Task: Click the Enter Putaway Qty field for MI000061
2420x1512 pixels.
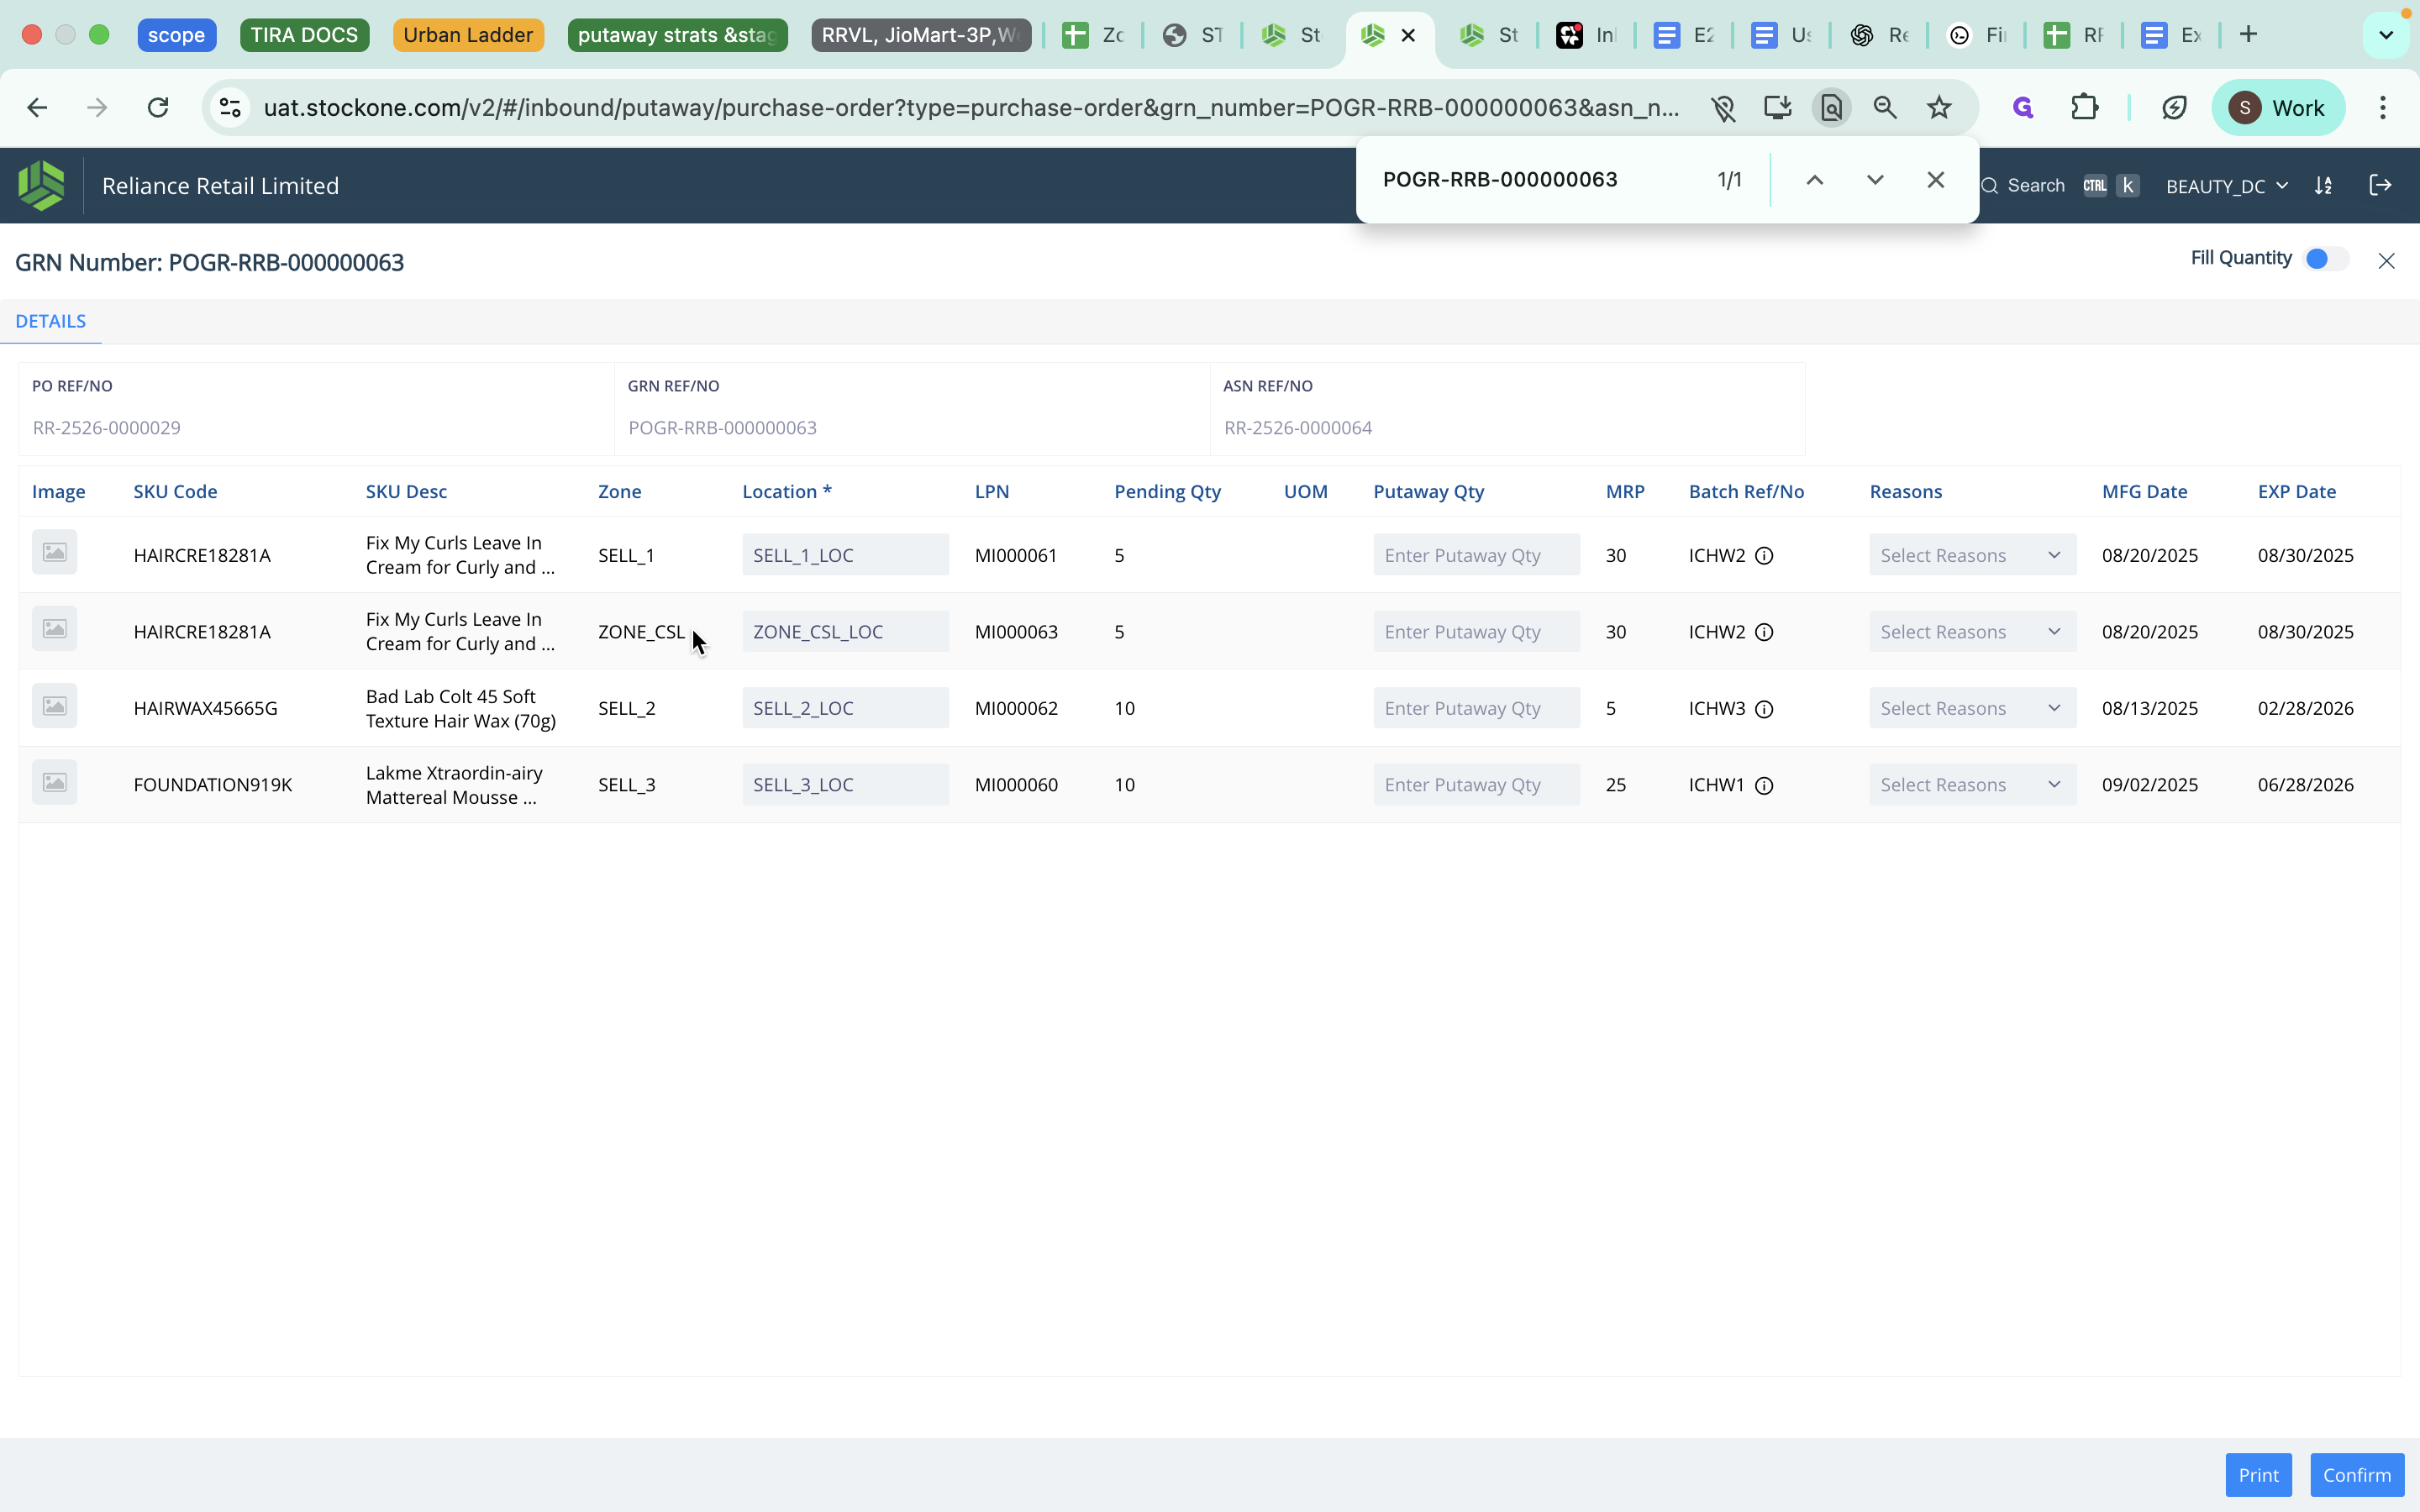Action: coord(1476,555)
